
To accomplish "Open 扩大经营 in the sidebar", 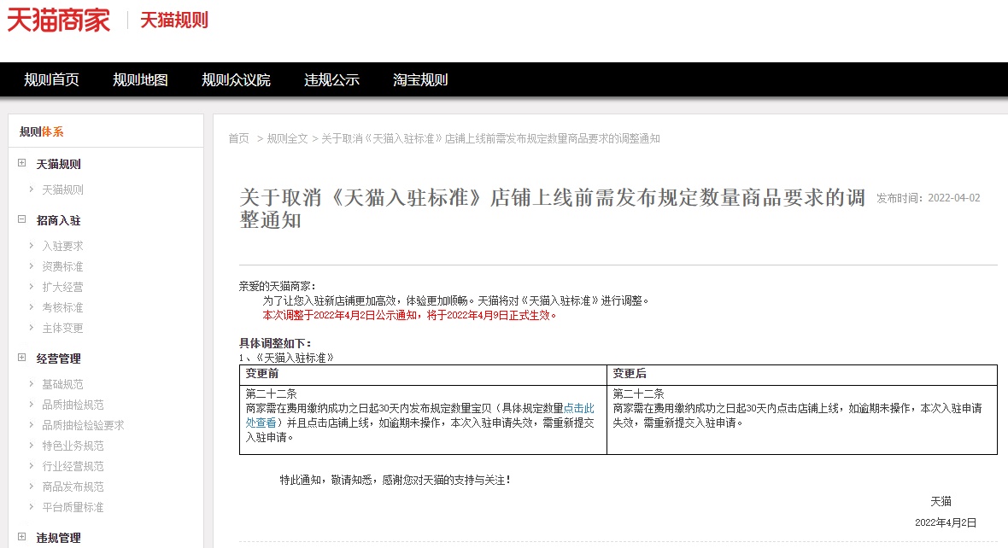I will (x=62, y=287).
